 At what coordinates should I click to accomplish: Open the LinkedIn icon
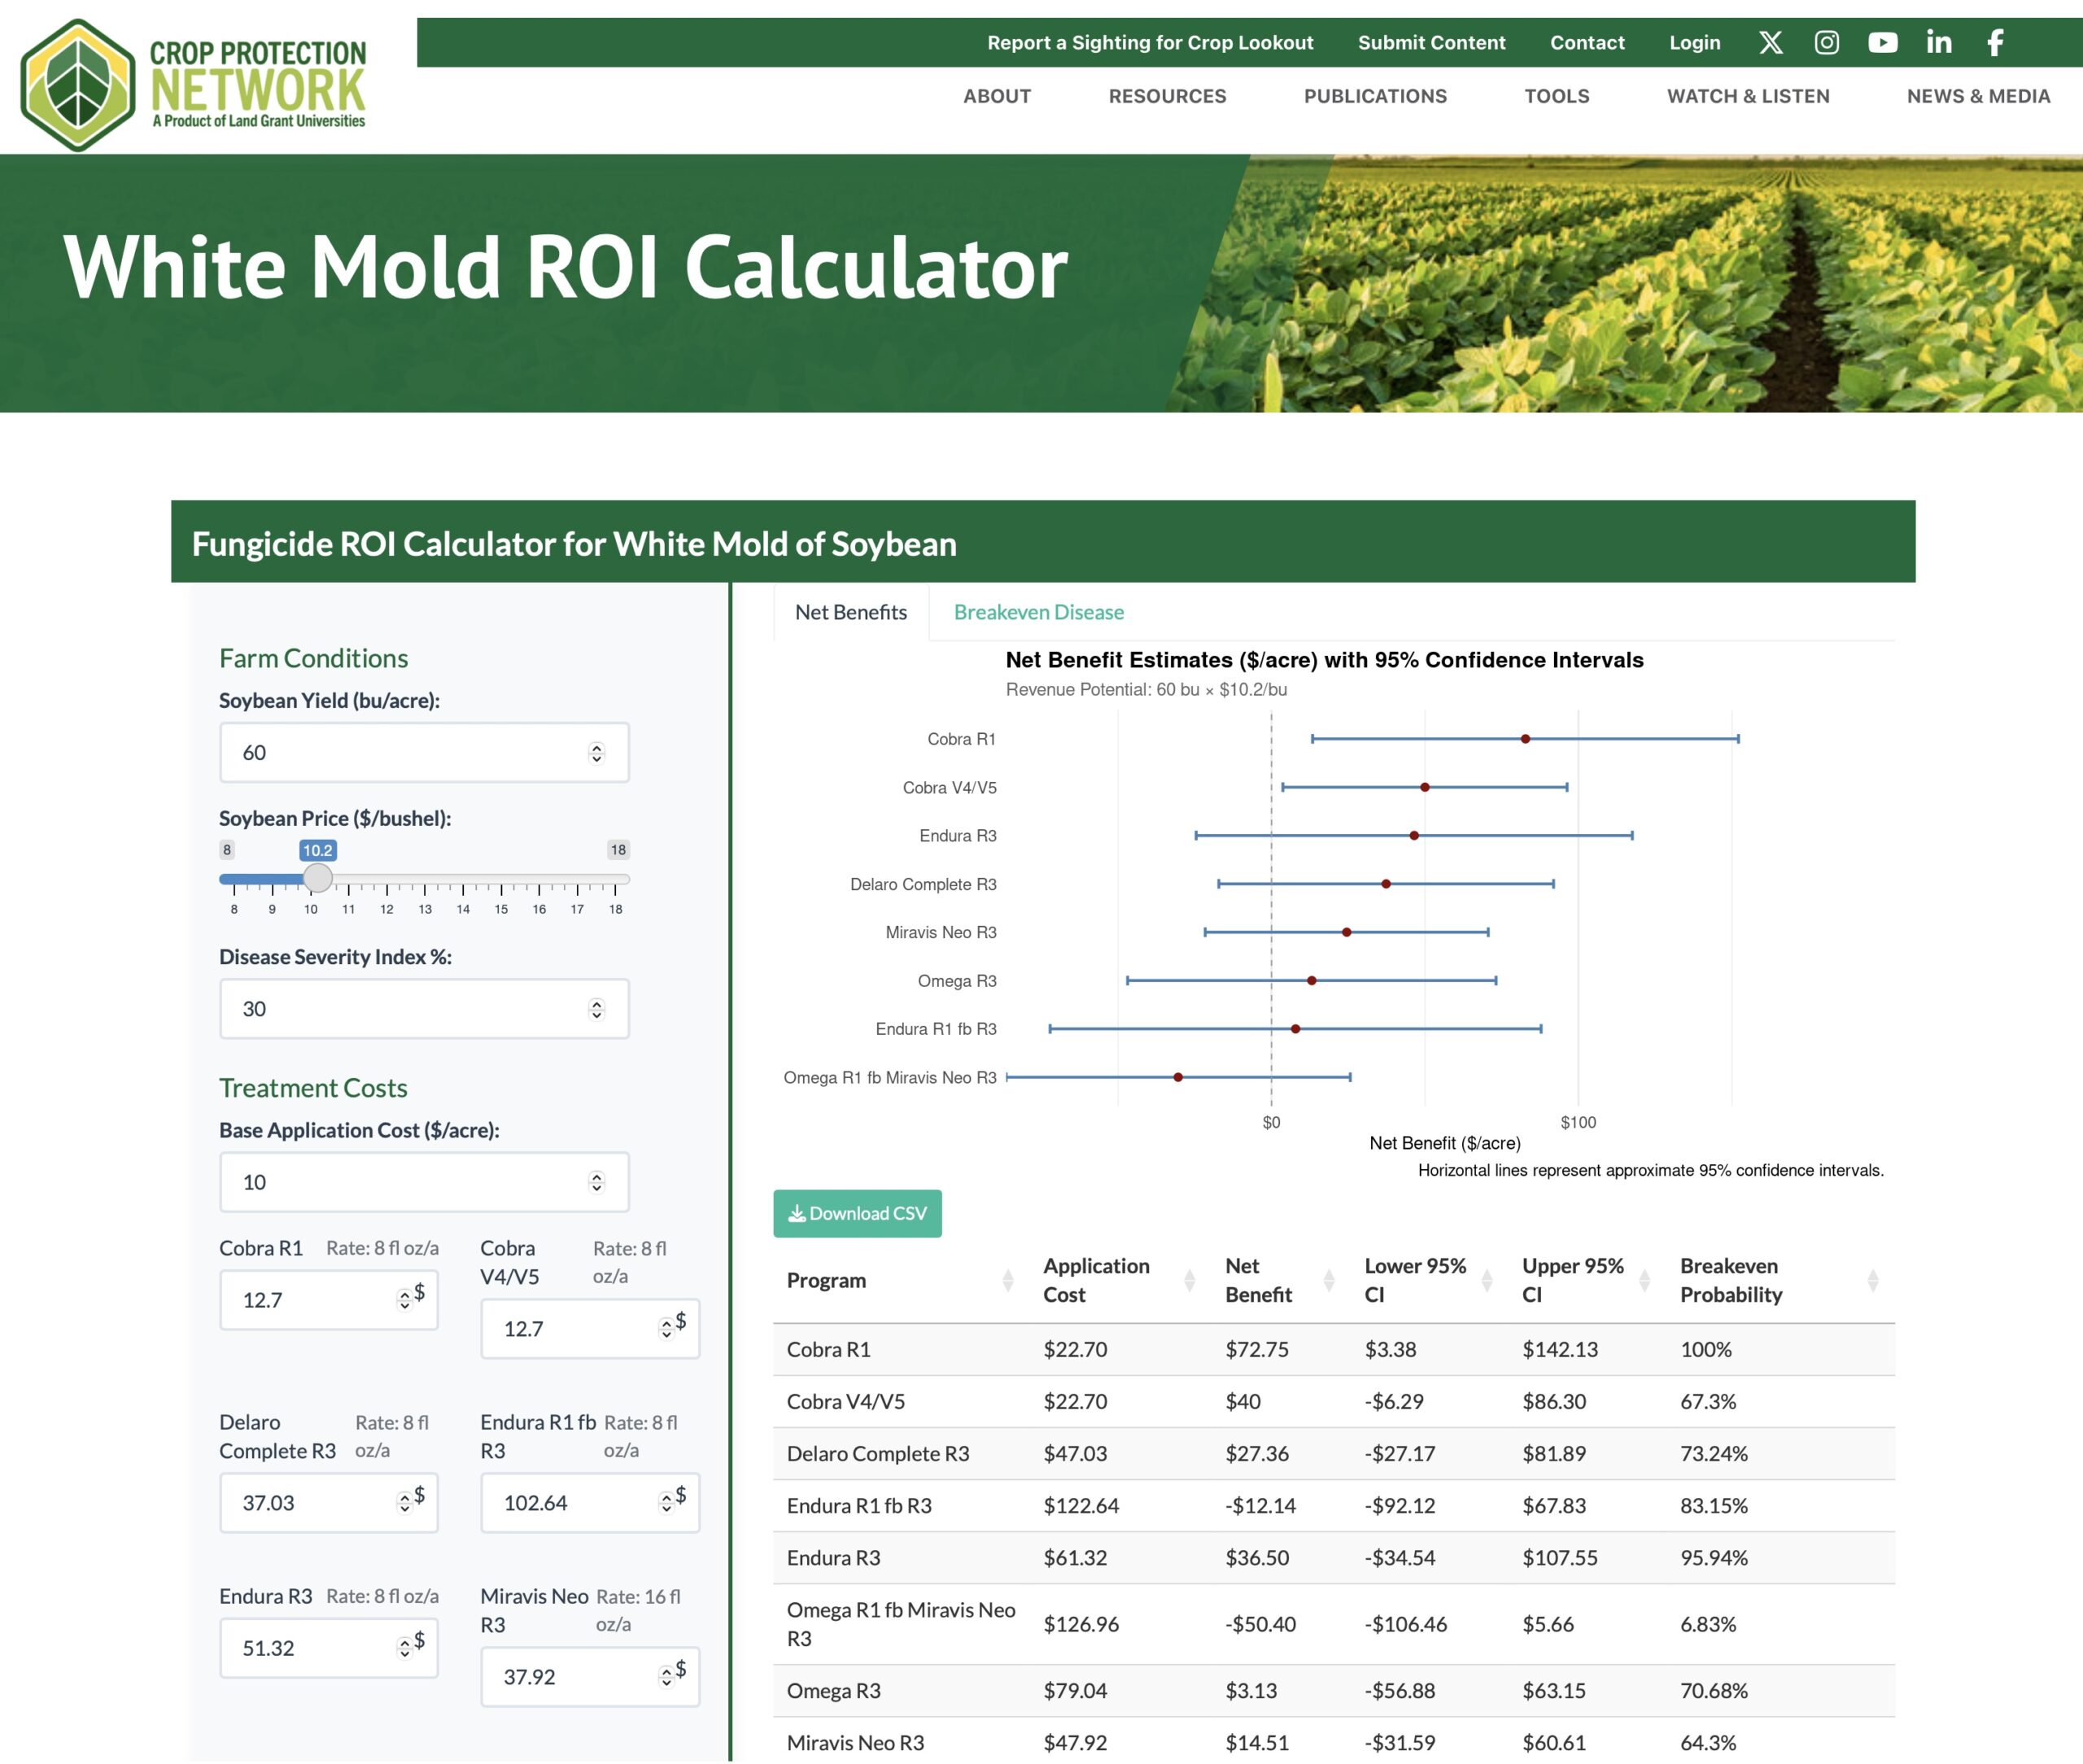click(1938, 43)
